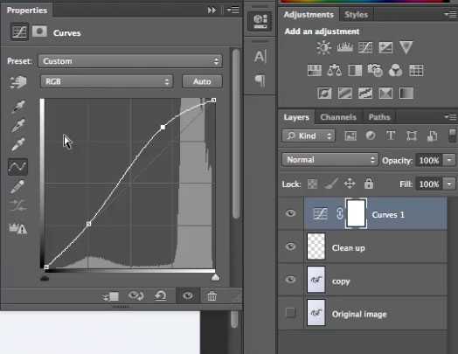
Task: Open the RGB channel dropdown
Action: click(x=107, y=81)
